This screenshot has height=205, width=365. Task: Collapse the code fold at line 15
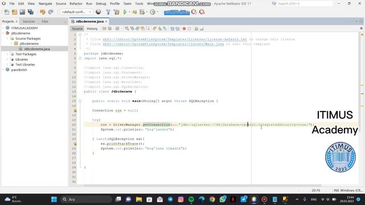point(80,101)
